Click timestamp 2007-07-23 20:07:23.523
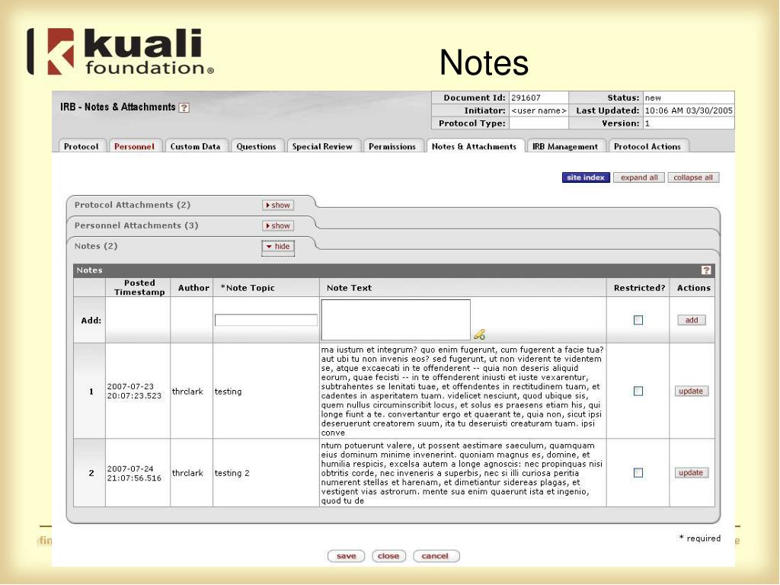 [134, 391]
